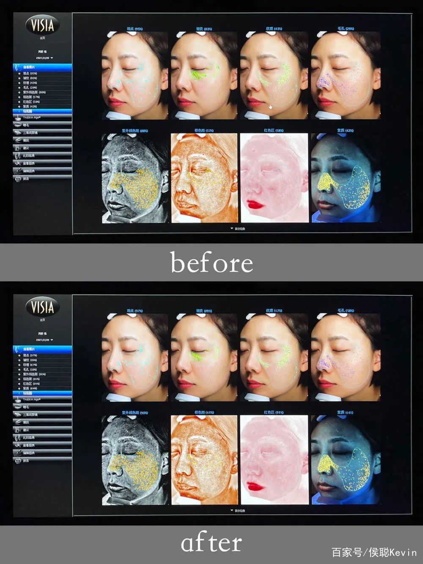
Task: Click the 查看照片 face icon in the before screen
Action: (x=18, y=67)
